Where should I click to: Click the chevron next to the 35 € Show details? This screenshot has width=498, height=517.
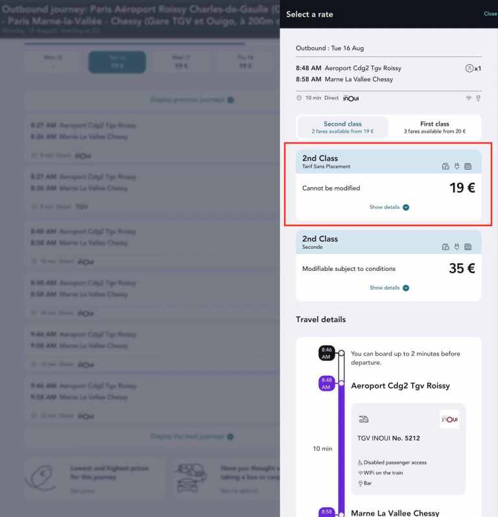pos(406,288)
